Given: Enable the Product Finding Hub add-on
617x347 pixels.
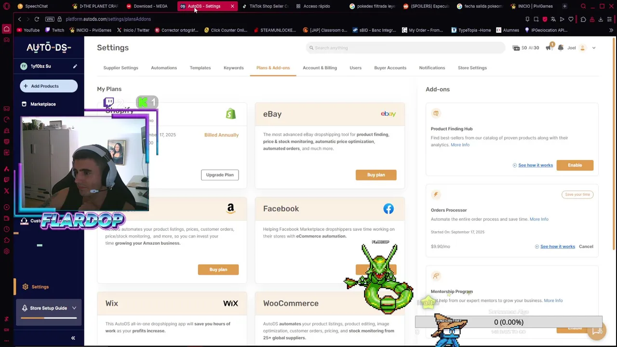Looking at the screenshot, I should (575, 165).
